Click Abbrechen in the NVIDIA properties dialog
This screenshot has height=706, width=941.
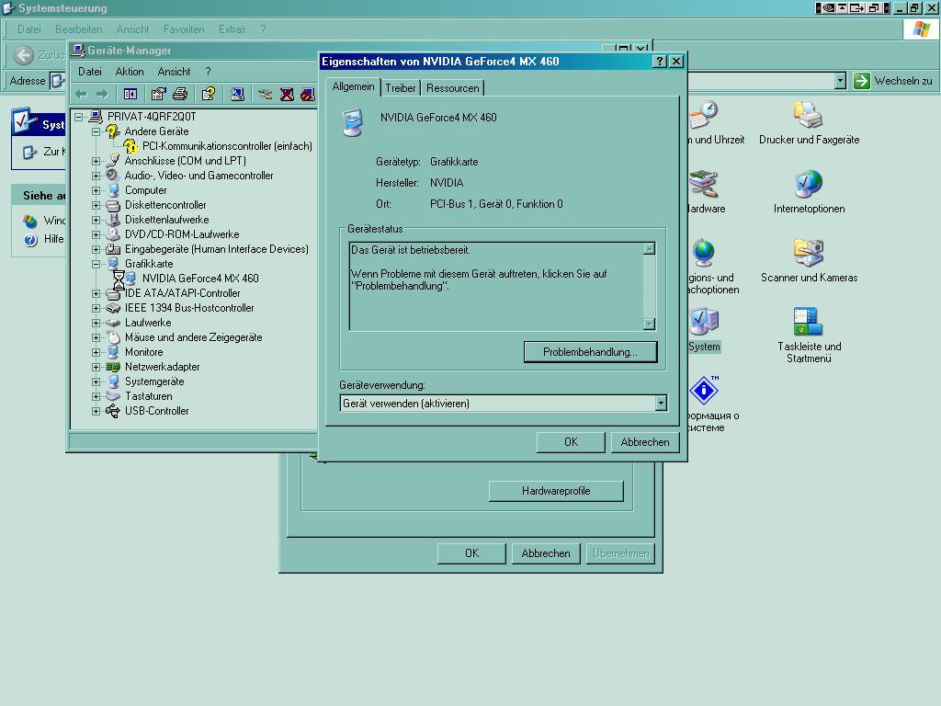click(x=645, y=442)
